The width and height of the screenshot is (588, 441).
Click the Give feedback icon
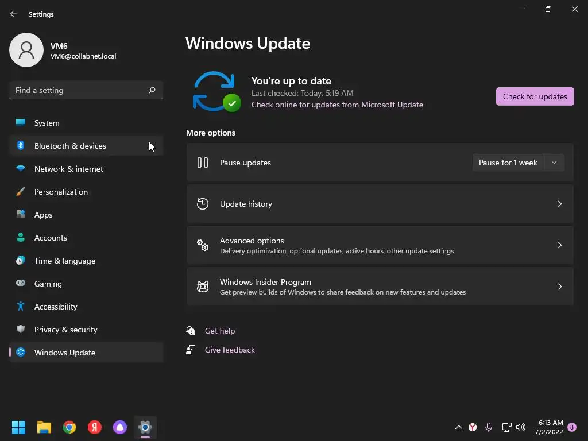click(x=191, y=350)
